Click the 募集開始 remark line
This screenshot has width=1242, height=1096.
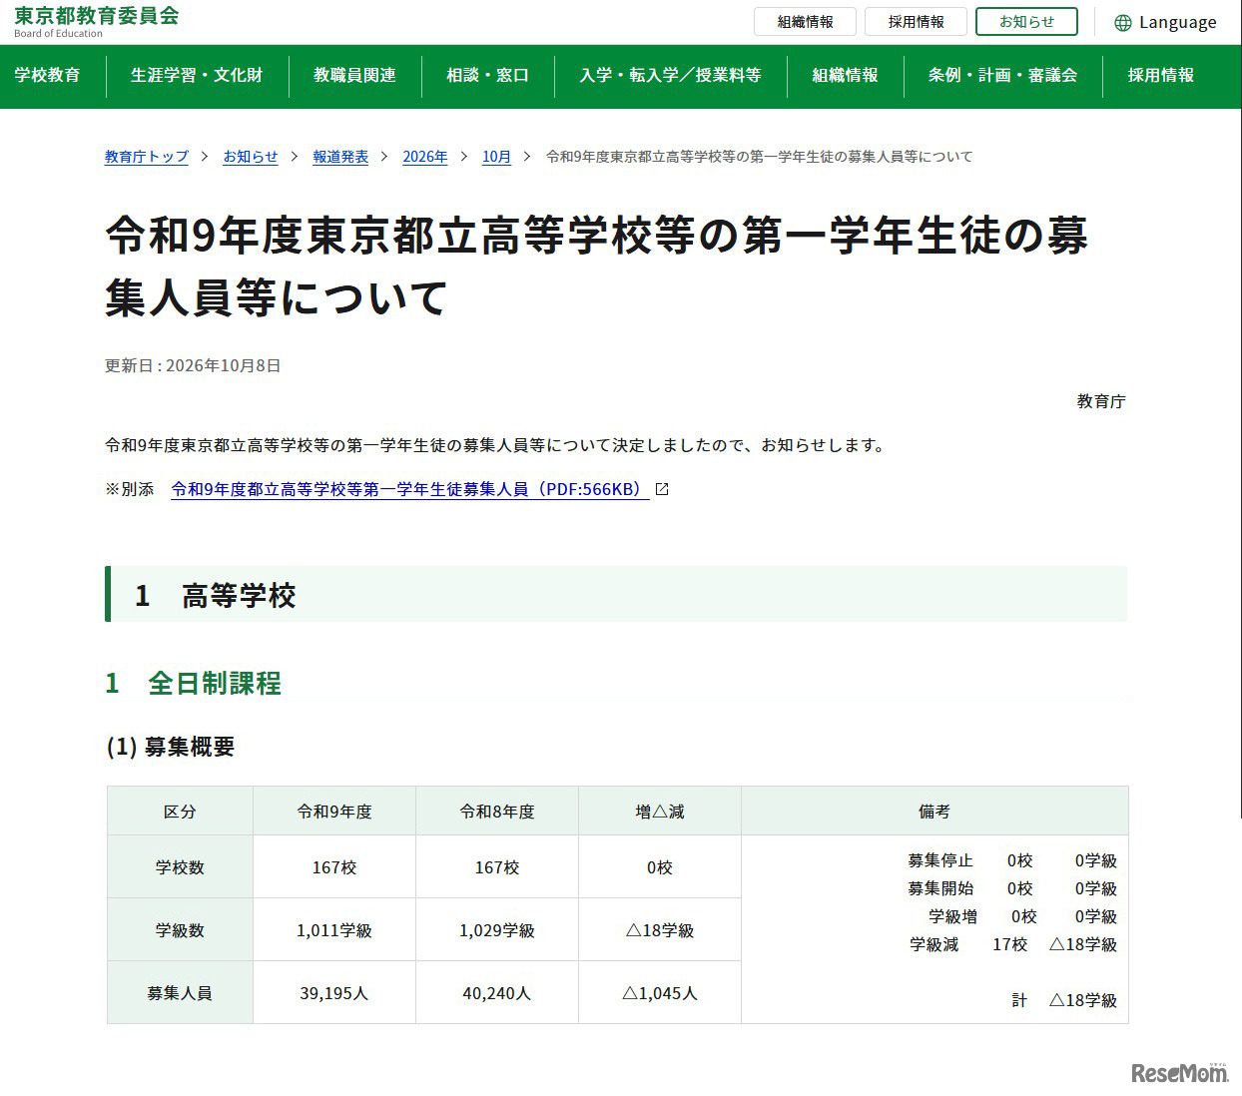click(1012, 888)
